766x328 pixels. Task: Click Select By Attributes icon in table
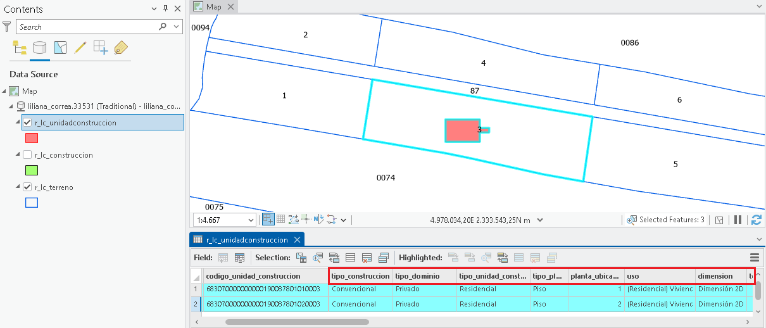(x=301, y=258)
